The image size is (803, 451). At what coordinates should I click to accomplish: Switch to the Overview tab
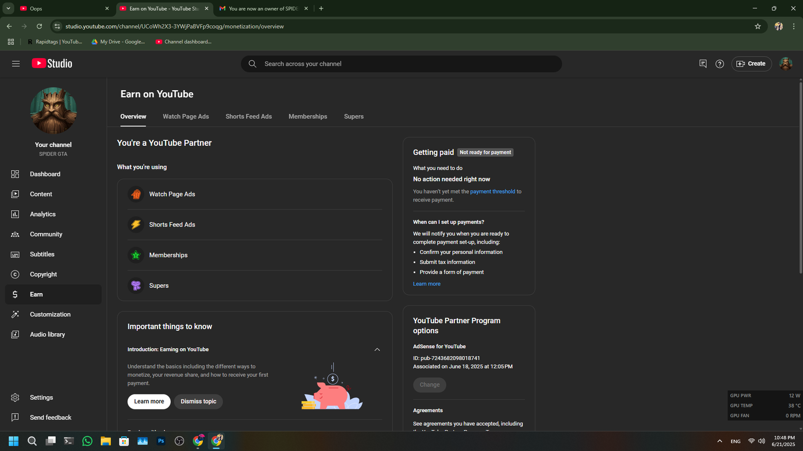click(133, 116)
